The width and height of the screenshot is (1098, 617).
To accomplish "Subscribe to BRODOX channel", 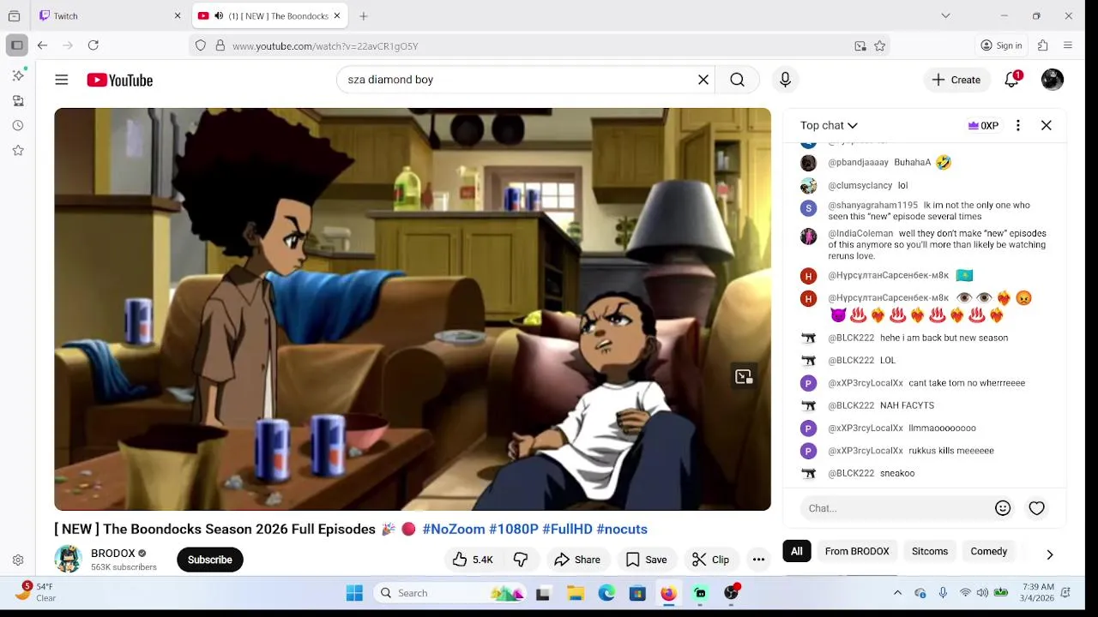I will pos(210,560).
